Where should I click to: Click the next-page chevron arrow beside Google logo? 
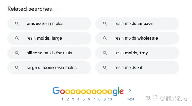(x=130, y=91)
